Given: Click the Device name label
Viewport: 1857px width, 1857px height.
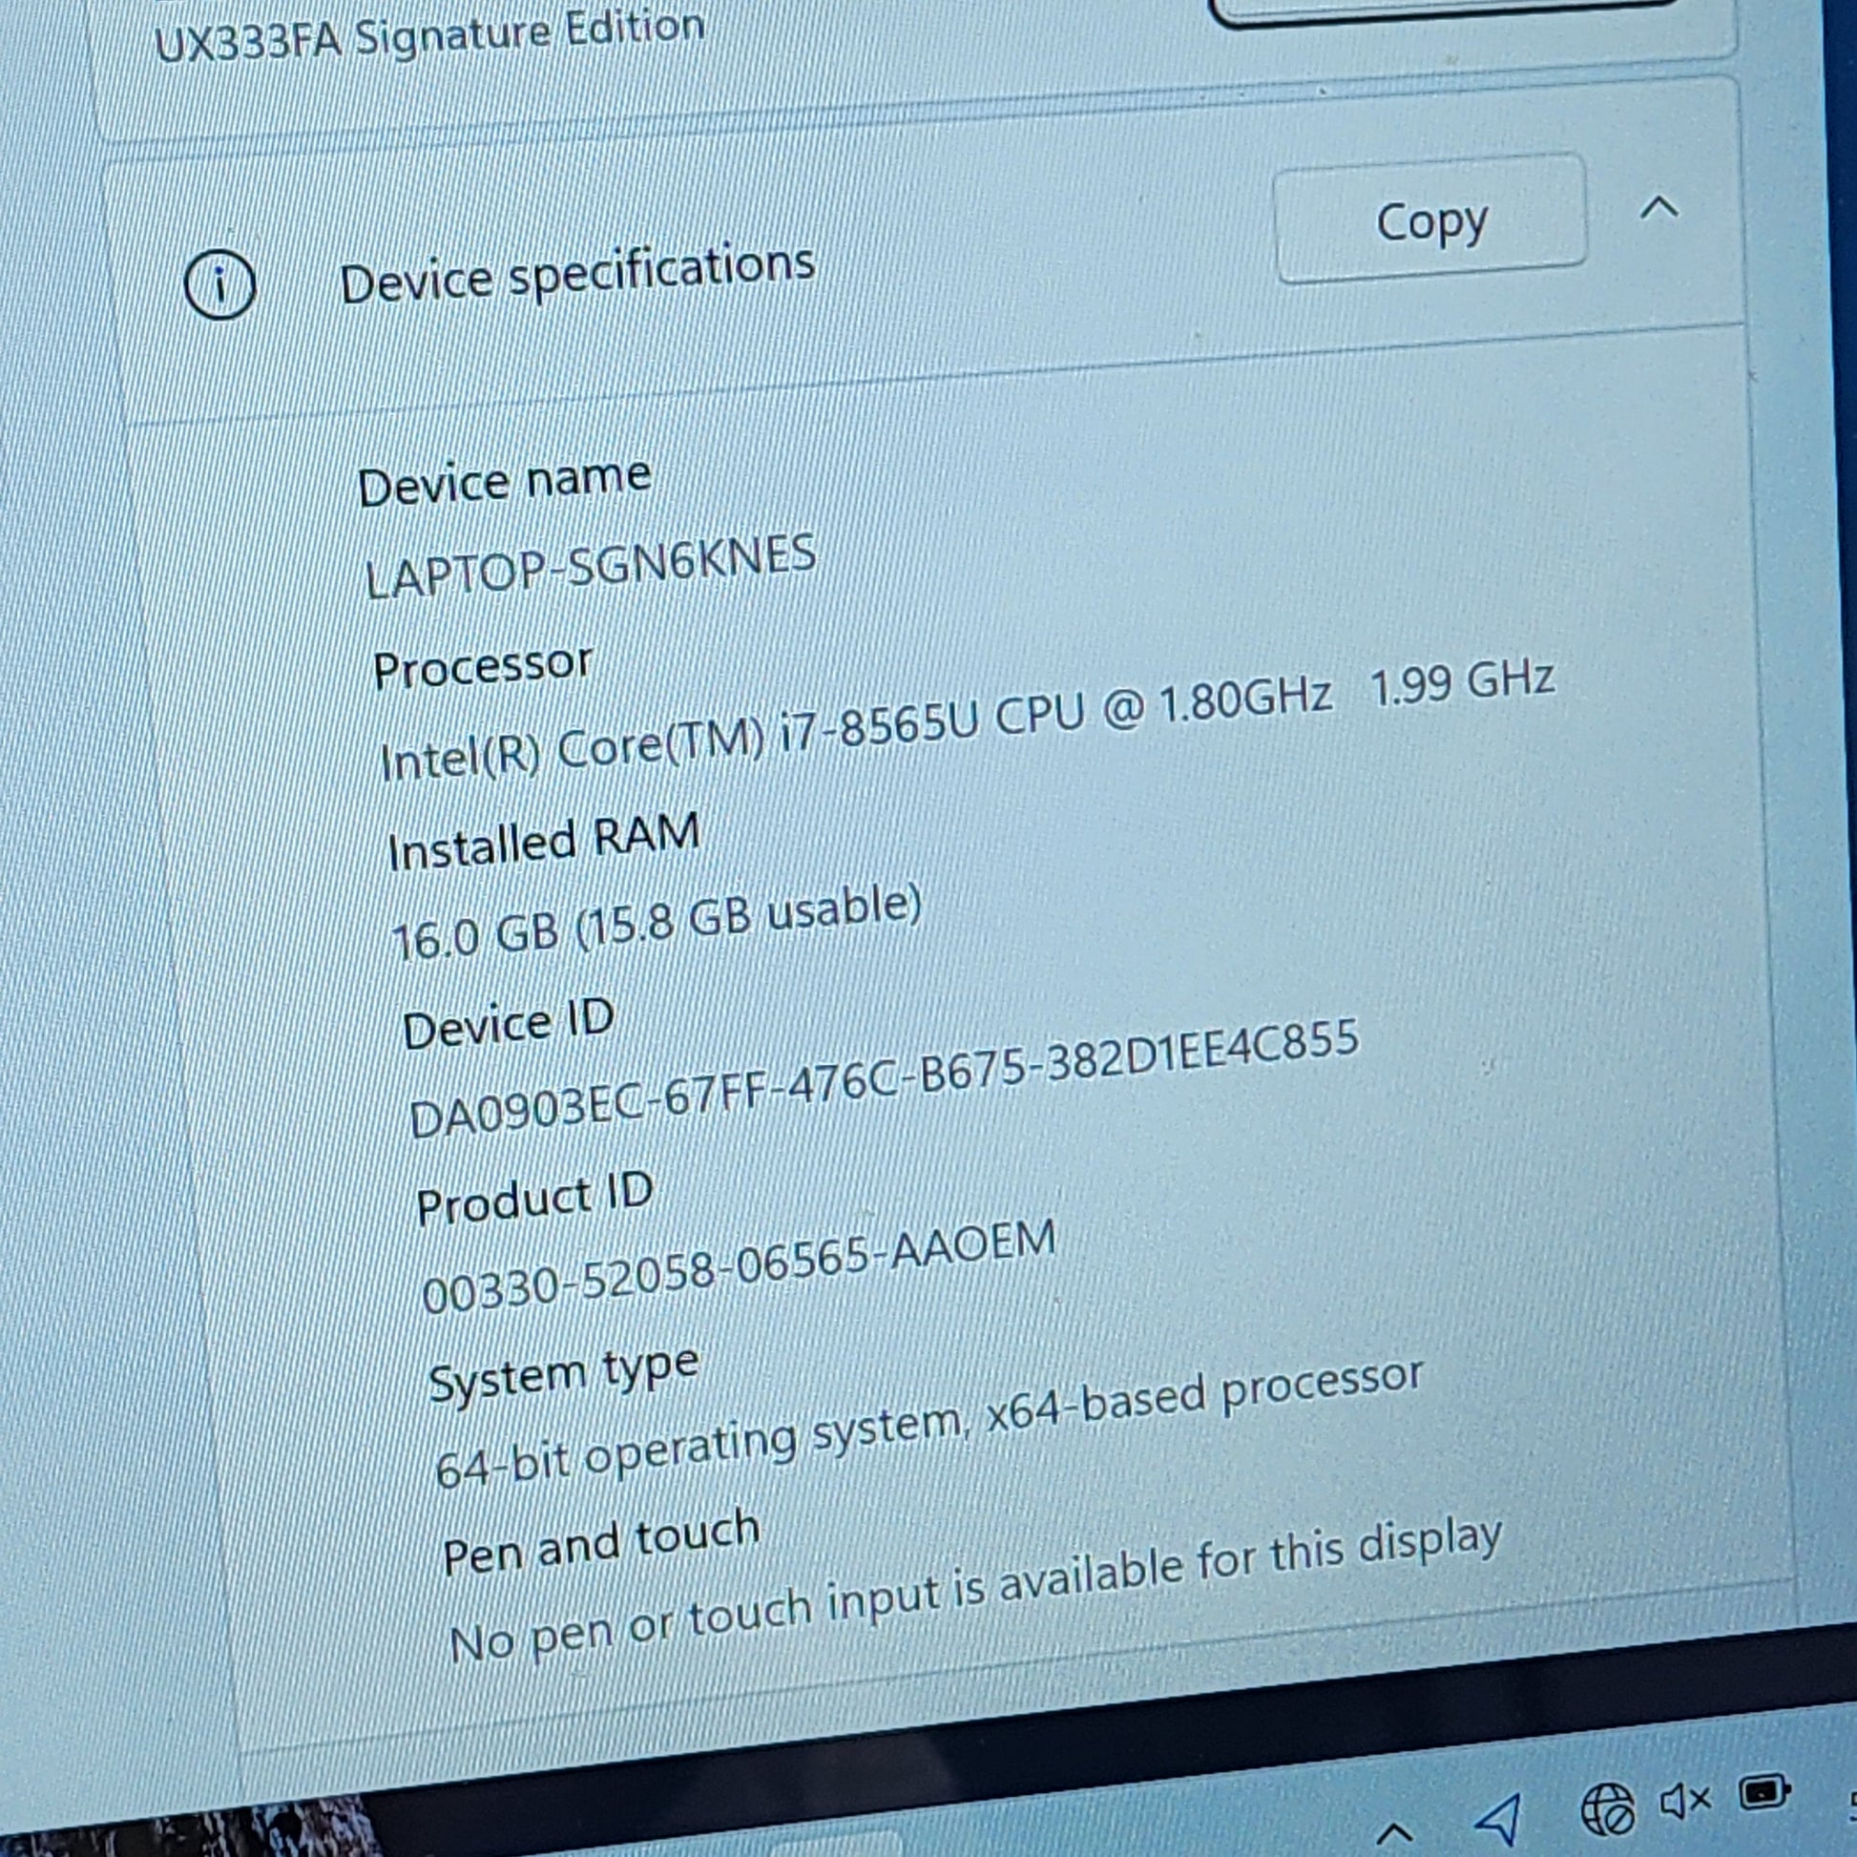Looking at the screenshot, I should pos(505,482).
